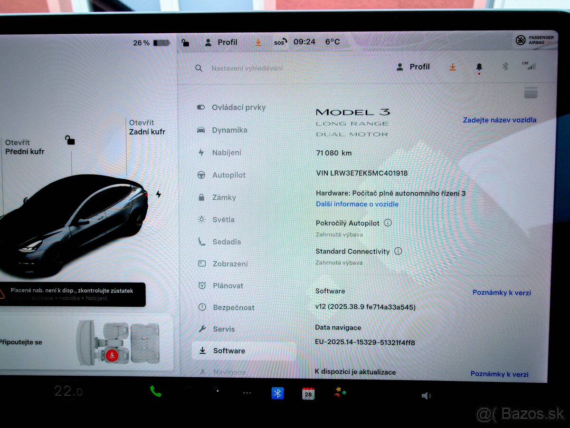570x428 pixels.
Task: Open Bluetooth from the bottom dock
Action: pyautogui.click(x=277, y=393)
